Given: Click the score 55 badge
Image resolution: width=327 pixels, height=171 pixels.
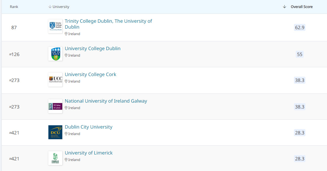Looking at the screenshot, I should pyautogui.click(x=300, y=54).
